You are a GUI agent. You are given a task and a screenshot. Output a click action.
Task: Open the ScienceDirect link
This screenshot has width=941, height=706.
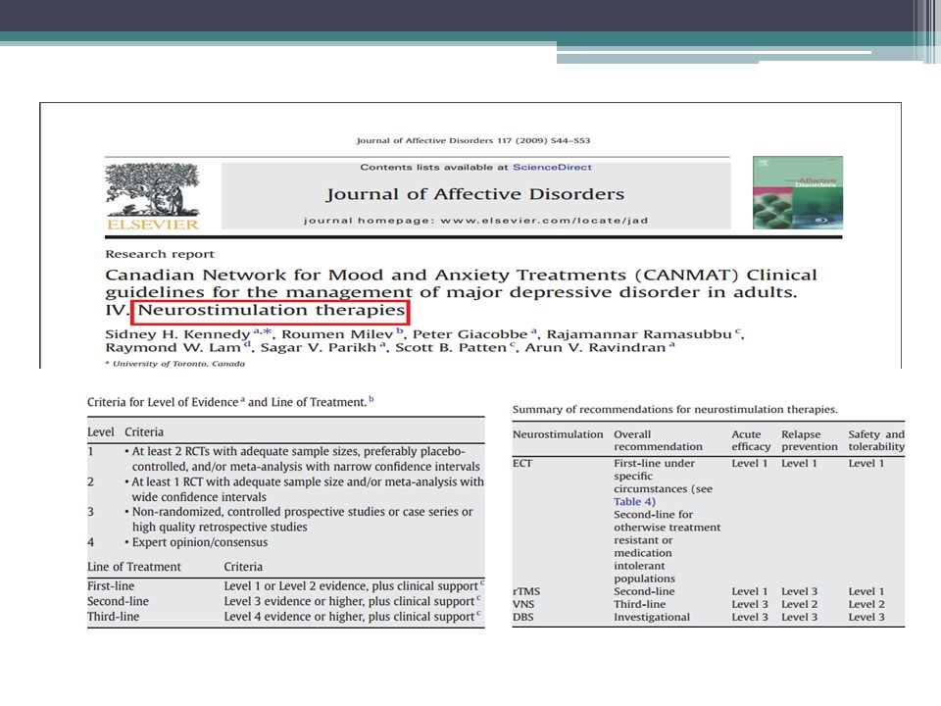[552, 168]
